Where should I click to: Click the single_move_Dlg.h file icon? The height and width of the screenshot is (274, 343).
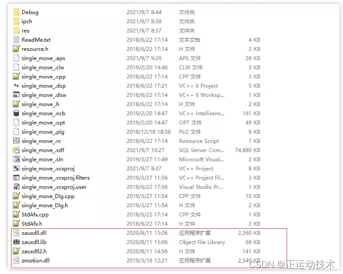tap(17, 205)
